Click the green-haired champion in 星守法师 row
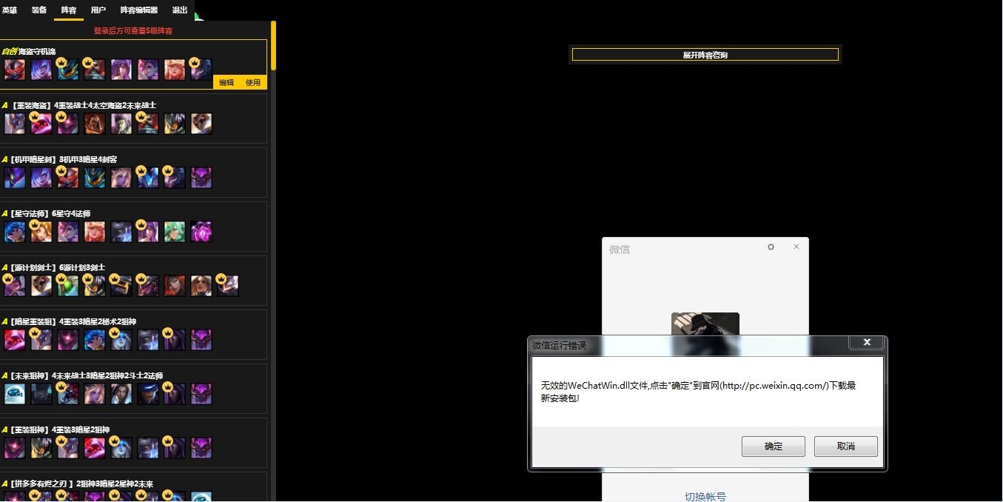Screen dimensions: 1003x502 [175, 232]
